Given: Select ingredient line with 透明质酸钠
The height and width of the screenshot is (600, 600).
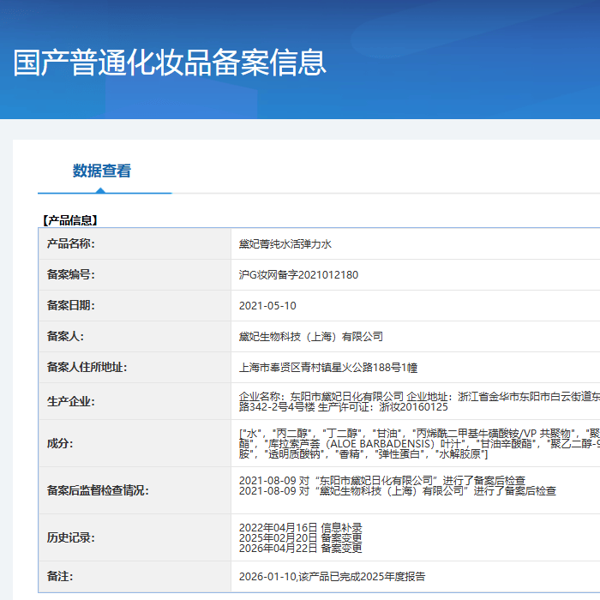Looking at the screenshot, I should [363, 454].
